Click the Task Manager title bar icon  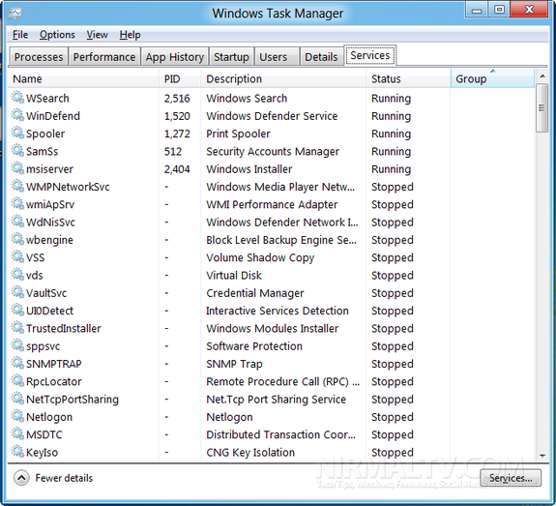tap(15, 14)
